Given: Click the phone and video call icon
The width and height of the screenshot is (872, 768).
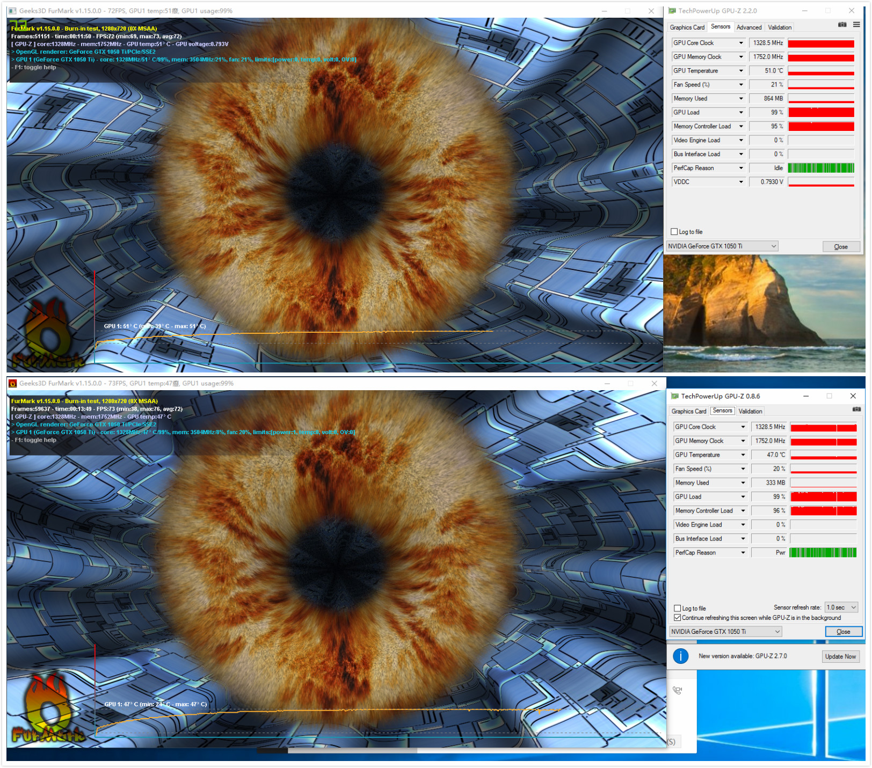Looking at the screenshot, I should [678, 690].
